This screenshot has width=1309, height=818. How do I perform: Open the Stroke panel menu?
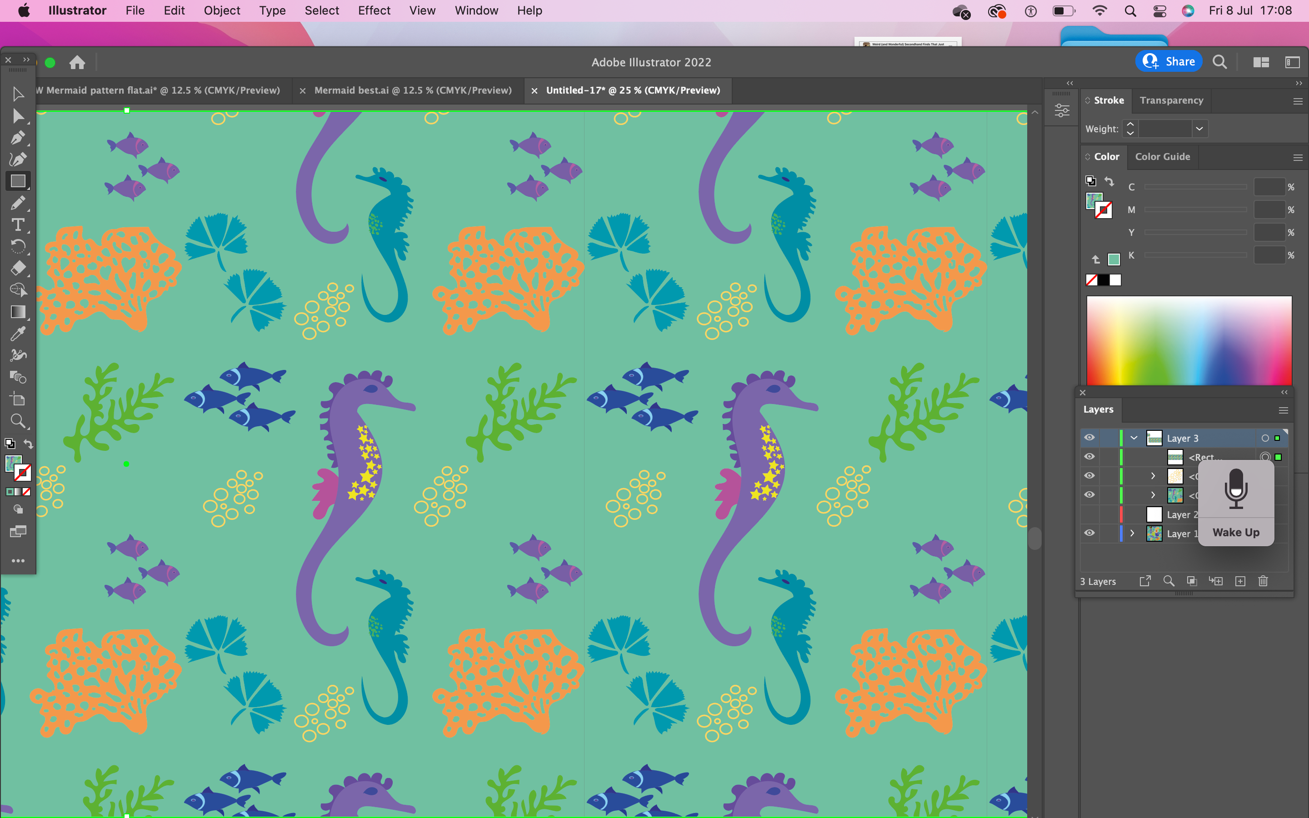1297,101
